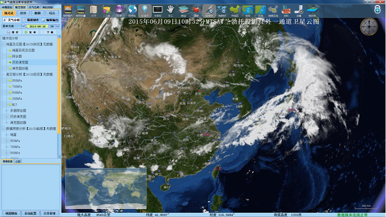The height and width of the screenshot is (217, 386).
Task: Click the 保存矢量 save vector icon
Action: click(x=81, y=11)
